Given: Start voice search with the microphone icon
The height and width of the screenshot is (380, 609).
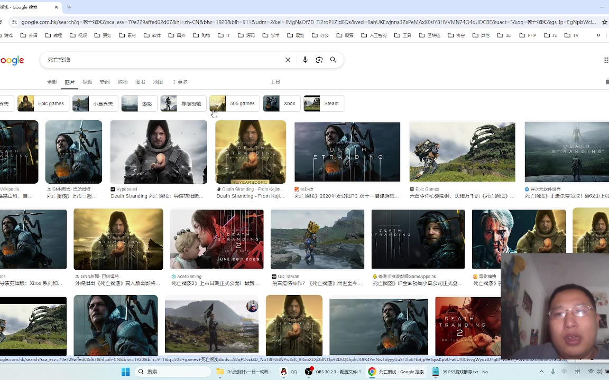Looking at the screenshot, I should point(305,60).
